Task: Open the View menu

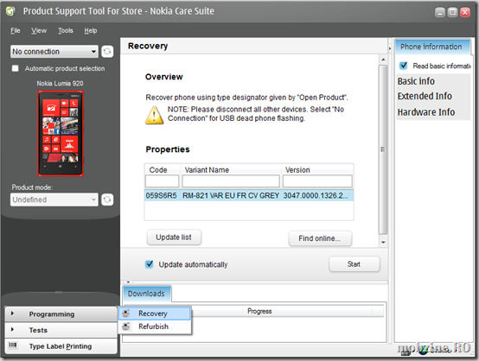Action: [39, 30]
